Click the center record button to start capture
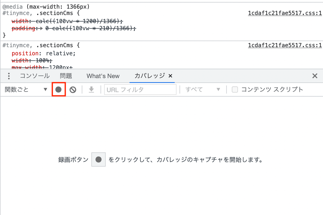Screen dimensions: 323x215 (x=98, y=159)
